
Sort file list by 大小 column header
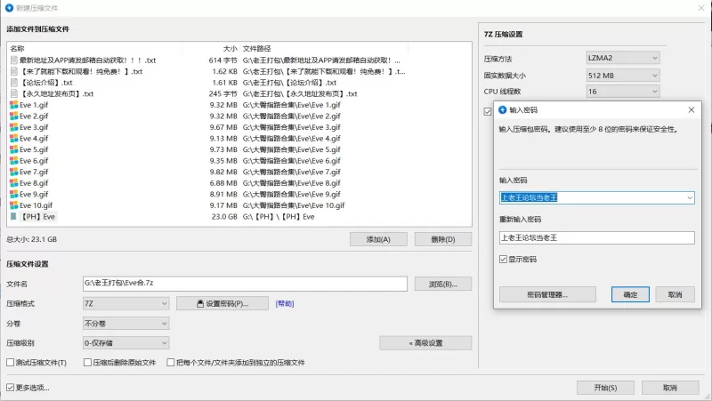230,49
